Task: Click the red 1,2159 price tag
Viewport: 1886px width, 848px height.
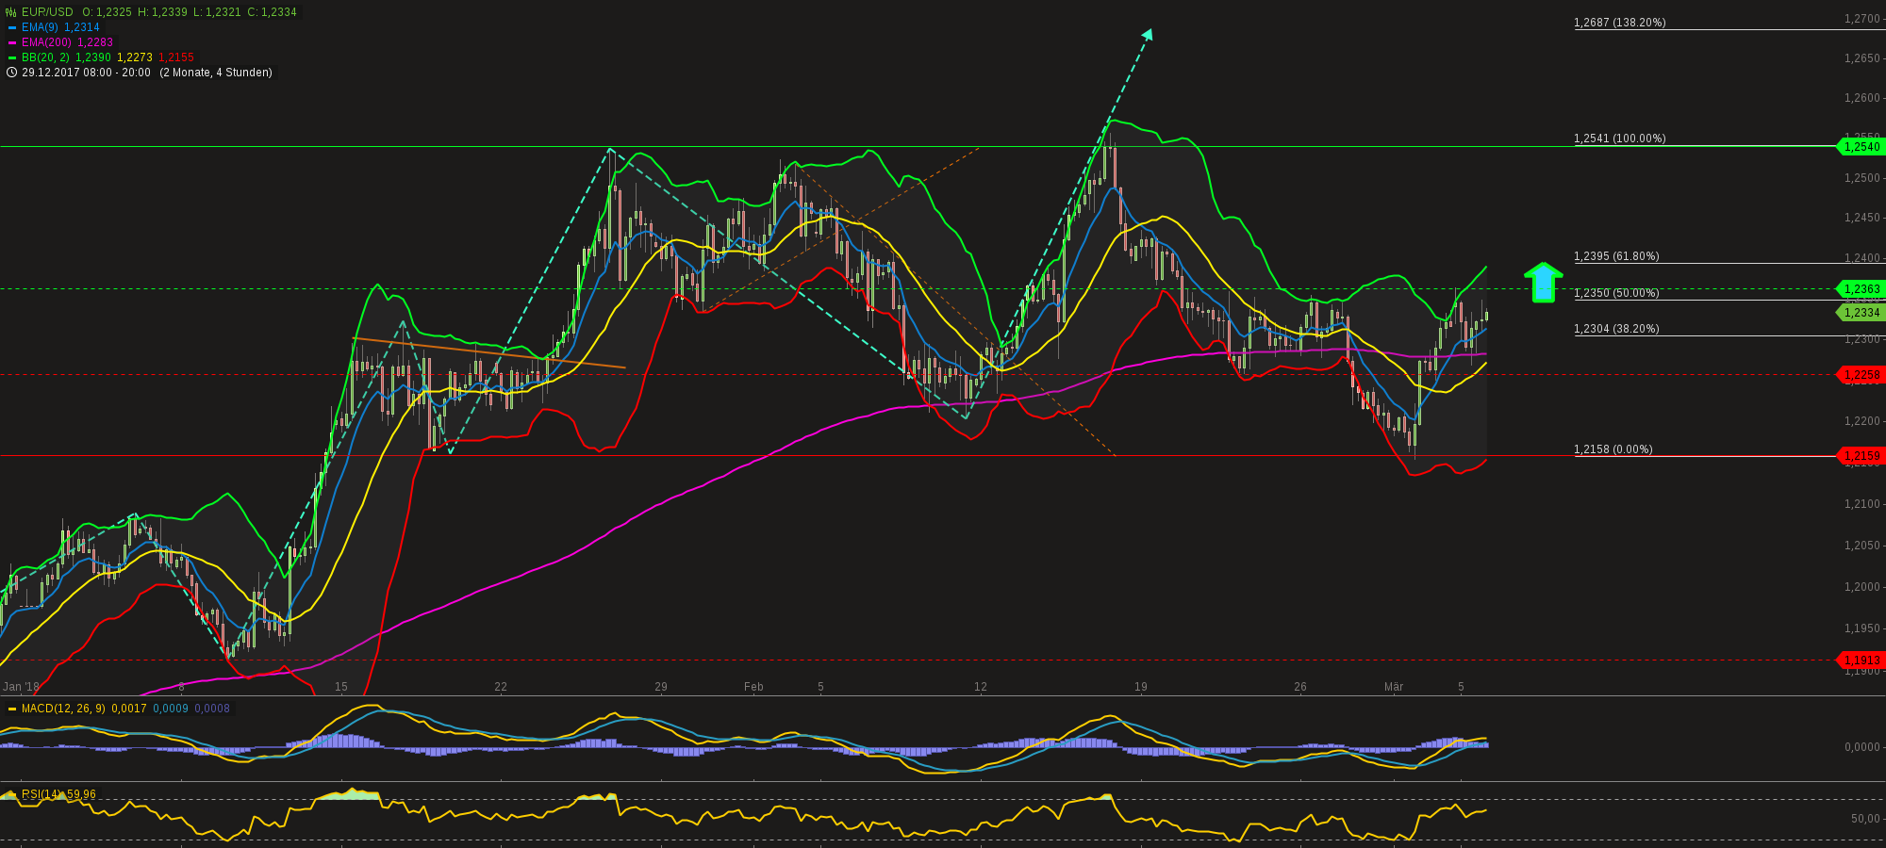Action: [x=1861, y=456]
